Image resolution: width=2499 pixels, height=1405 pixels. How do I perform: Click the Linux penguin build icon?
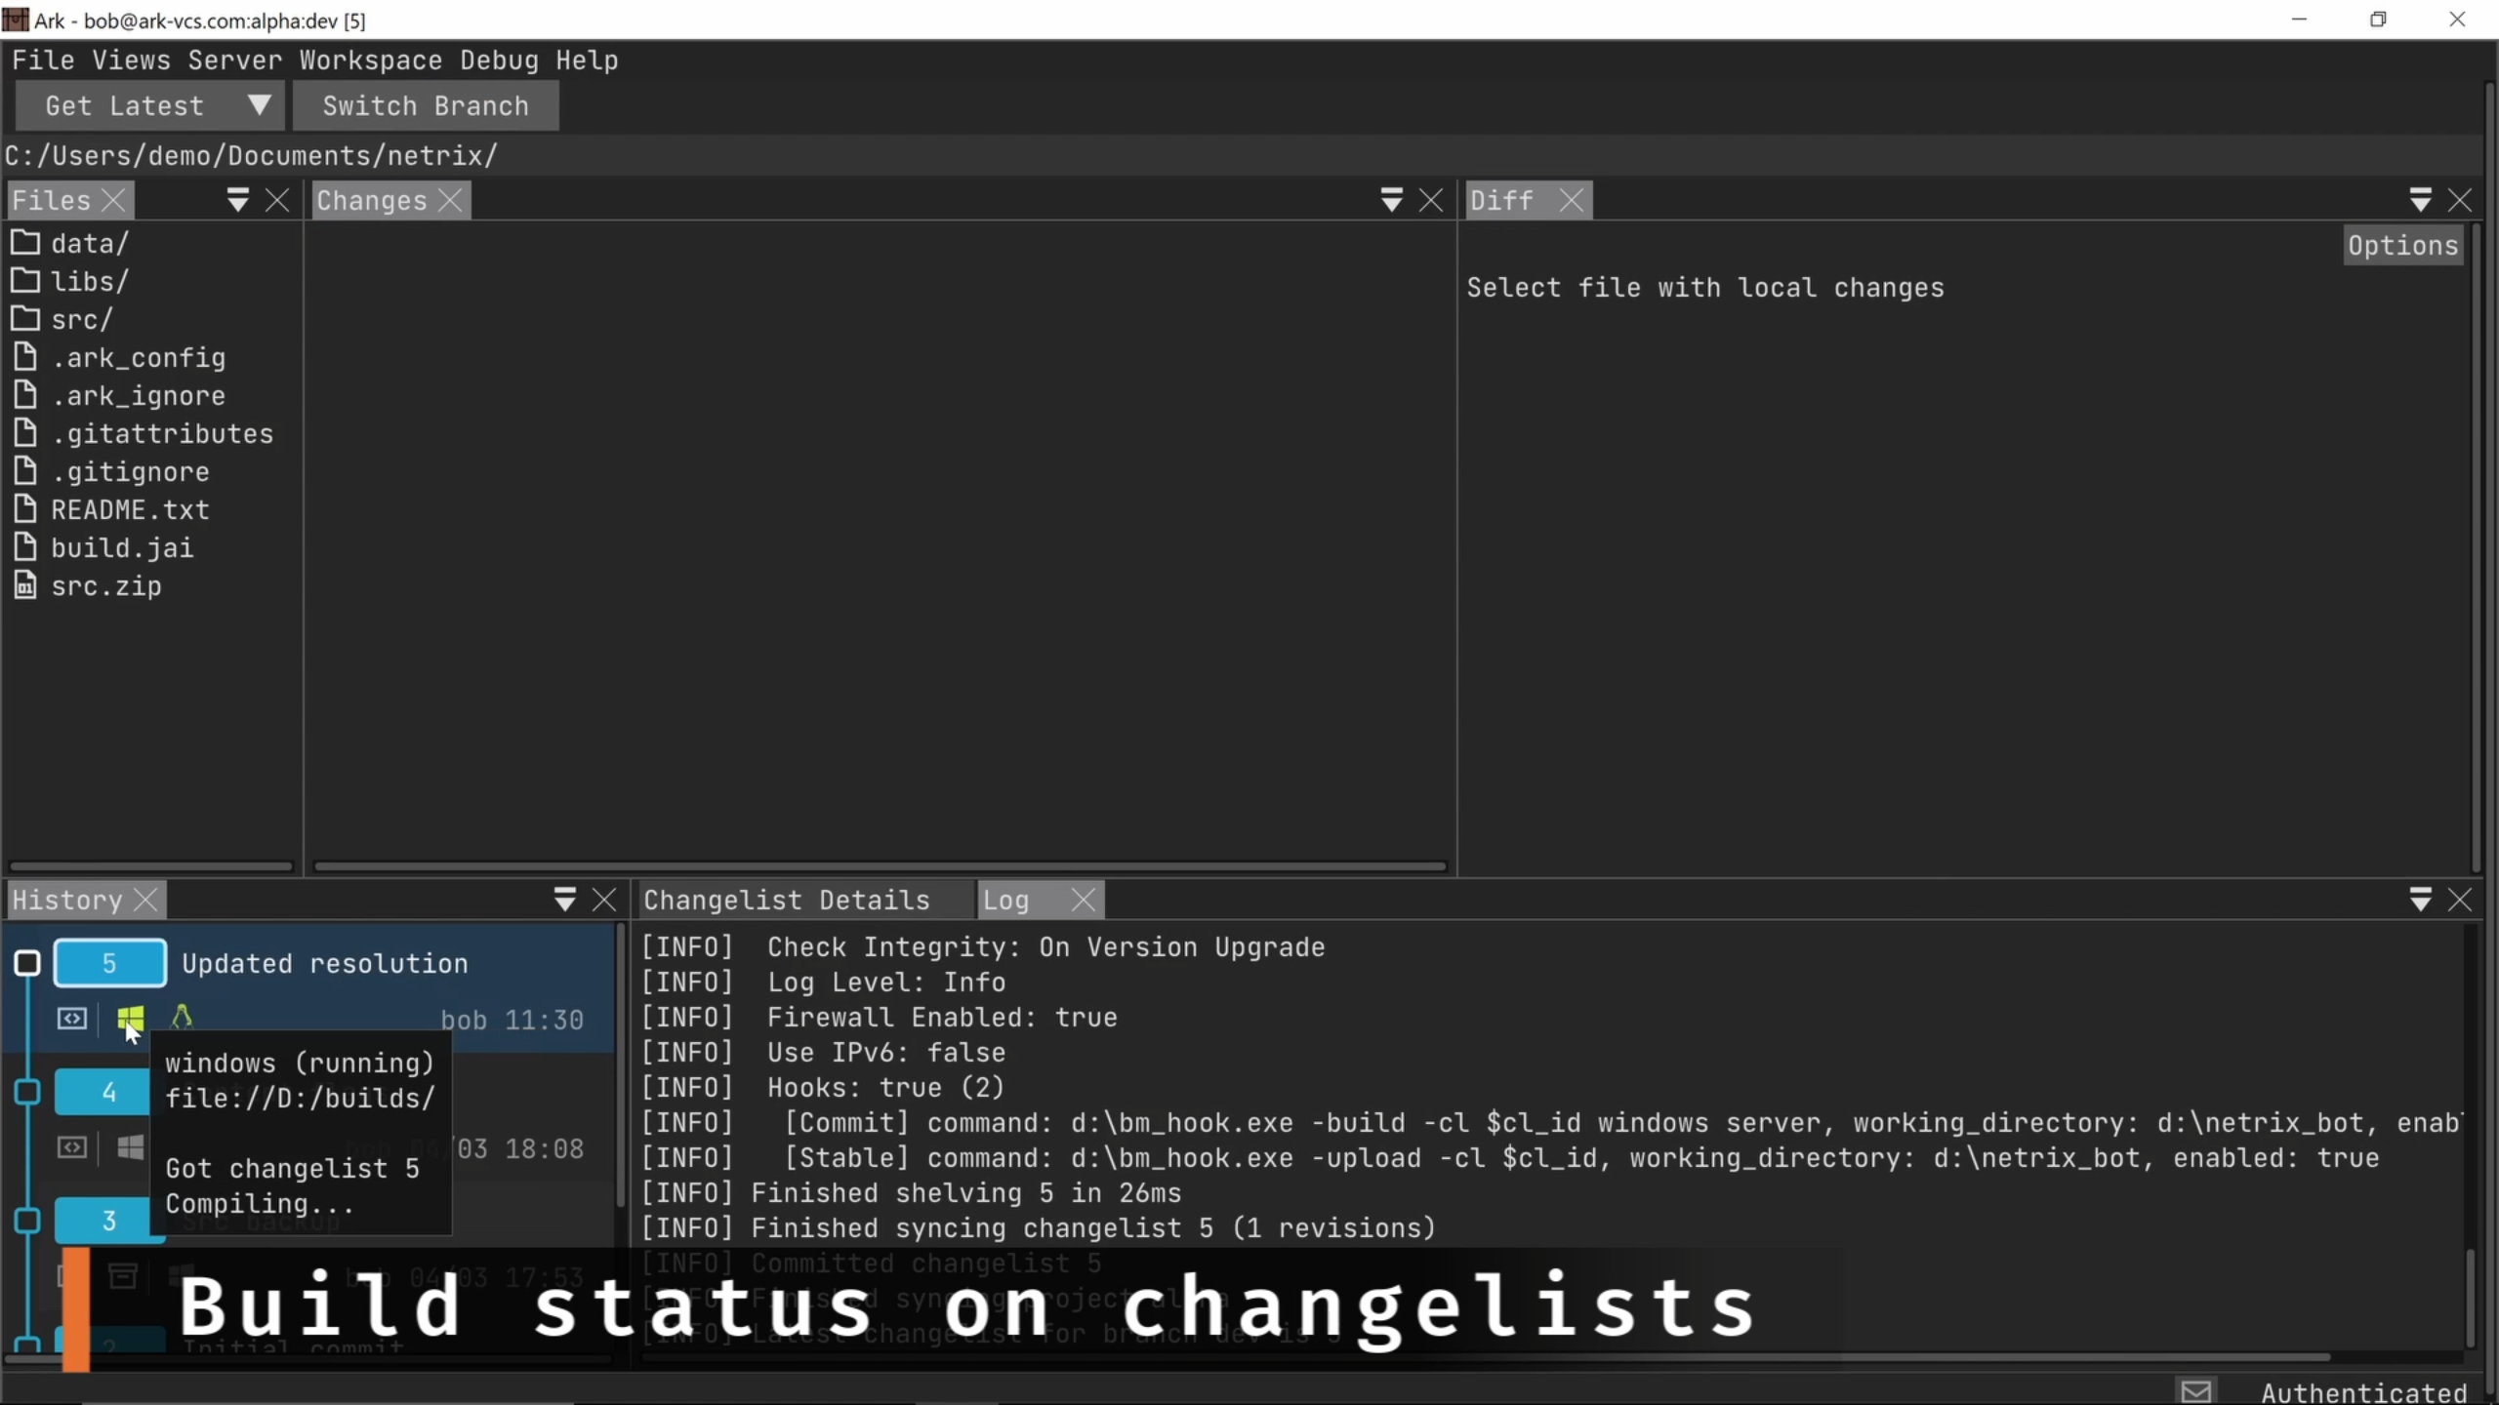(x=182, y=1018)
